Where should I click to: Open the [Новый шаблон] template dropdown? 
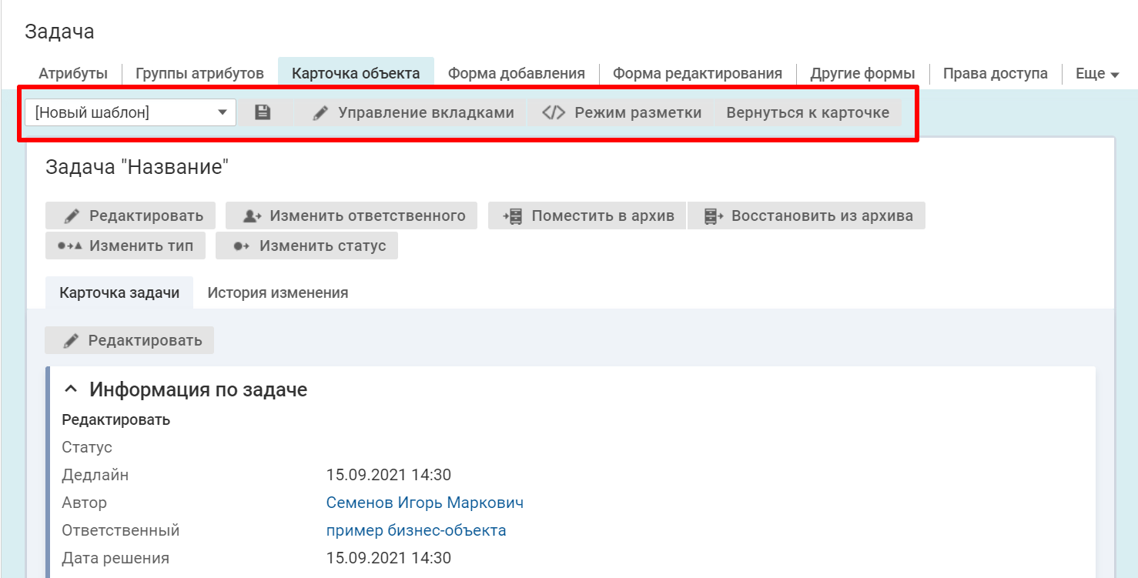(130, 112)
